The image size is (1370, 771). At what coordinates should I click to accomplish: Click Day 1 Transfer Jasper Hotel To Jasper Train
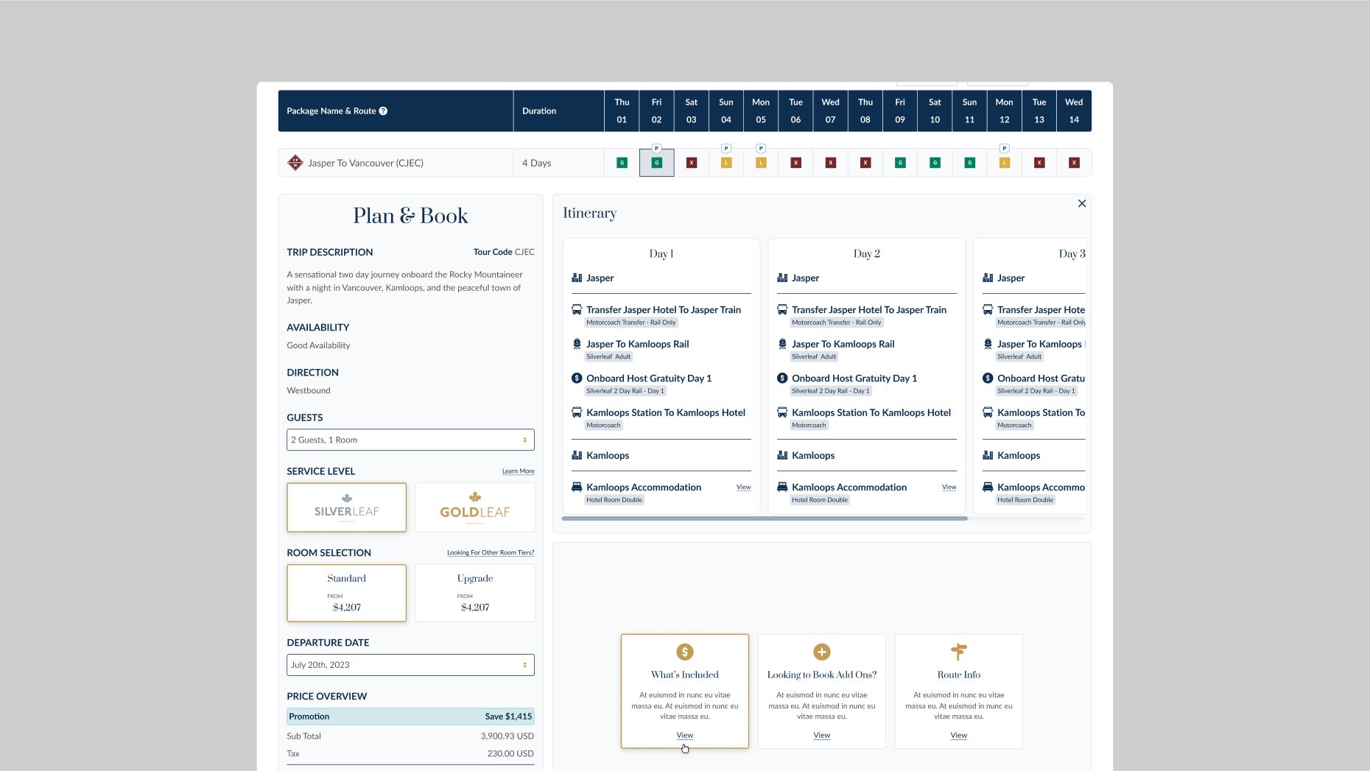(x=664, y=310)
